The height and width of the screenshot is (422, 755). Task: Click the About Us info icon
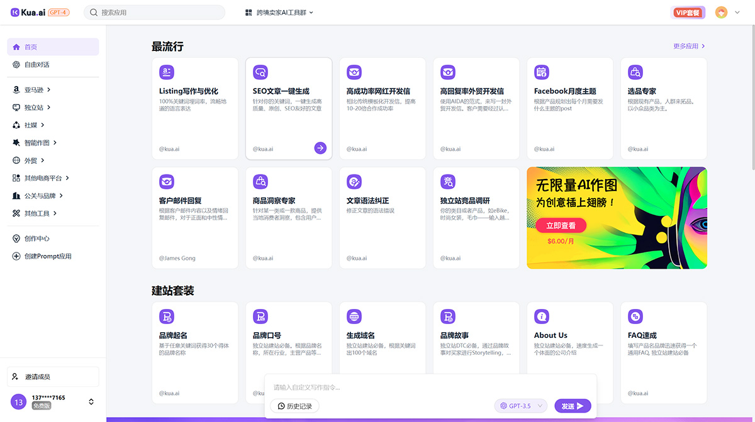(x=541, y=316)
